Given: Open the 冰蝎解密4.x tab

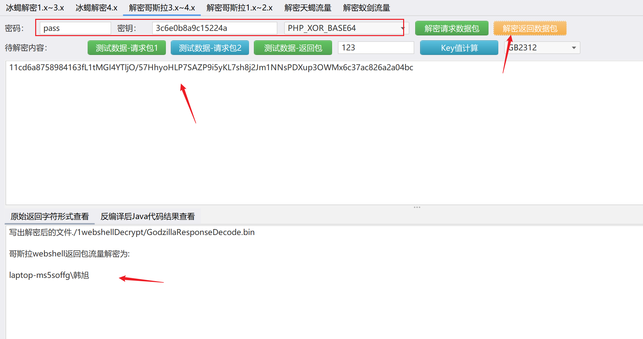Looking at the screenshot, I should [x=96, y=8].
